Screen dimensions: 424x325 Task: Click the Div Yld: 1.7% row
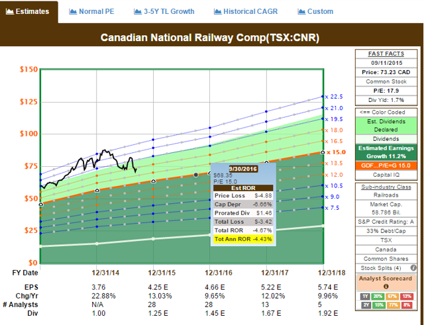[x=386, y=100]
